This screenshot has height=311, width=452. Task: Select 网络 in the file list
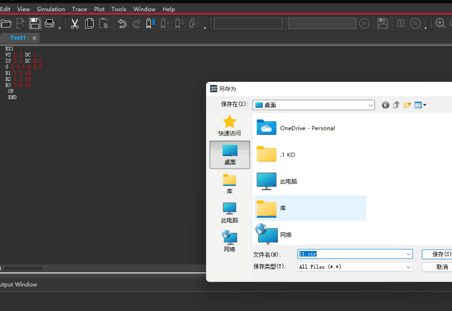coord(274,234)
